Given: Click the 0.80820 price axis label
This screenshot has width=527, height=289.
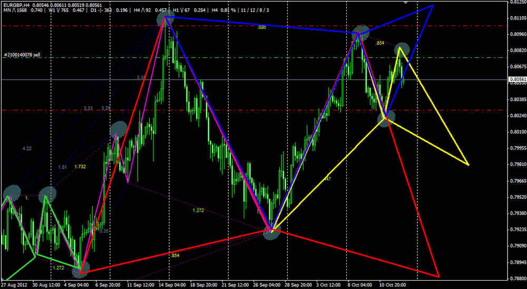Looking at the screenshot, I should [x=518, y=50].
